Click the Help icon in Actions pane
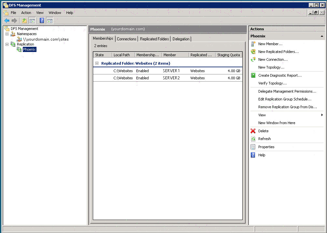Screen dimensions: 327x233 [x=253, y=155]
